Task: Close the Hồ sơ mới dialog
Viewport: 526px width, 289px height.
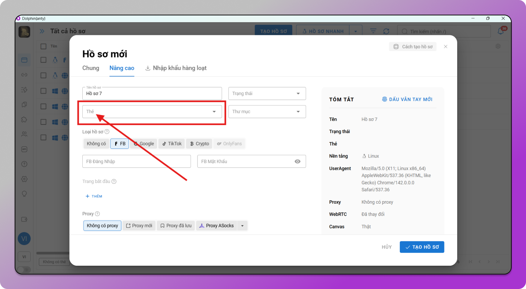Action: (446, 47)
